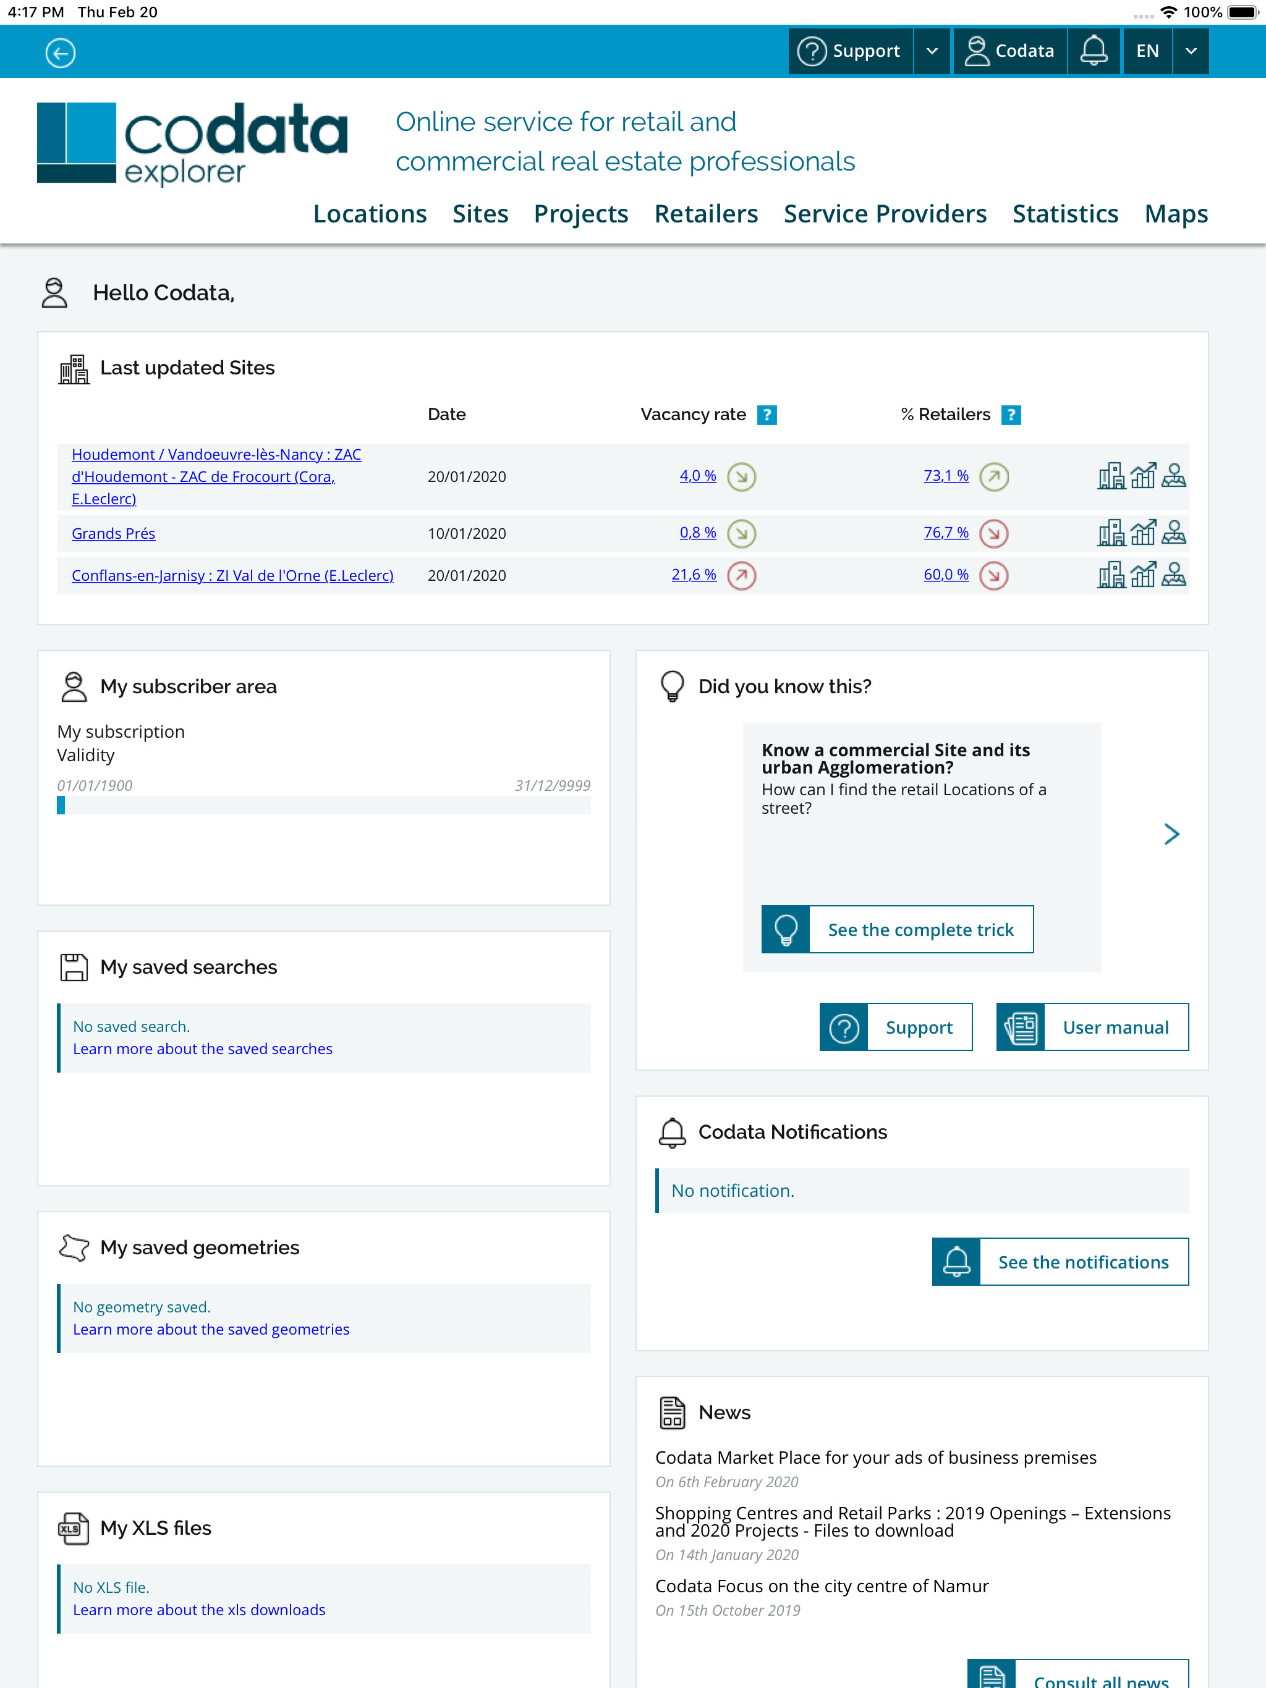
Task: Expand the Support dropdown arrow
Action: (x=932, y=51)
